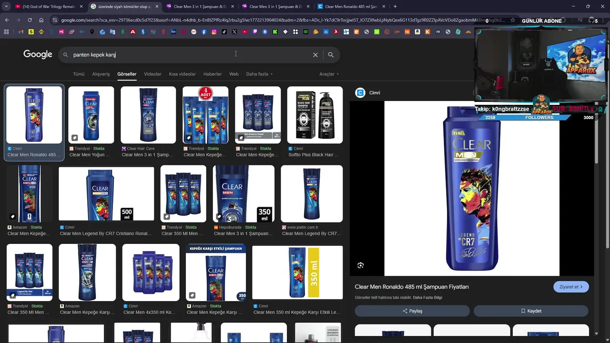Open the 4 ADET Clear Men Kepeğe thumbnail
This screenshot has width=610, height=343.
[x=205, y=115]
